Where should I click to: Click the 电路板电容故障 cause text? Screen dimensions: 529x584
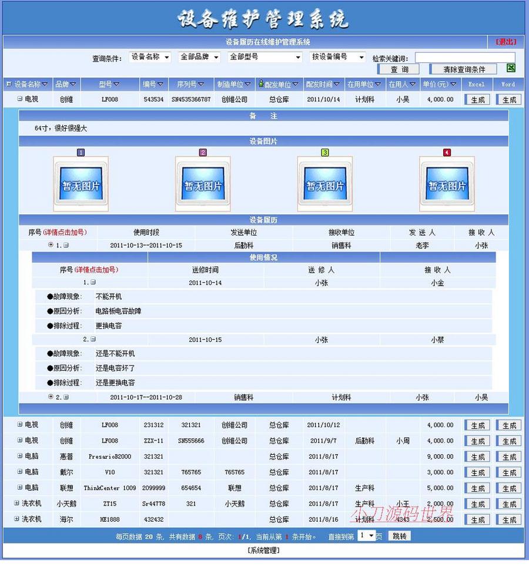pyautogui.click(x=118, y=311)
